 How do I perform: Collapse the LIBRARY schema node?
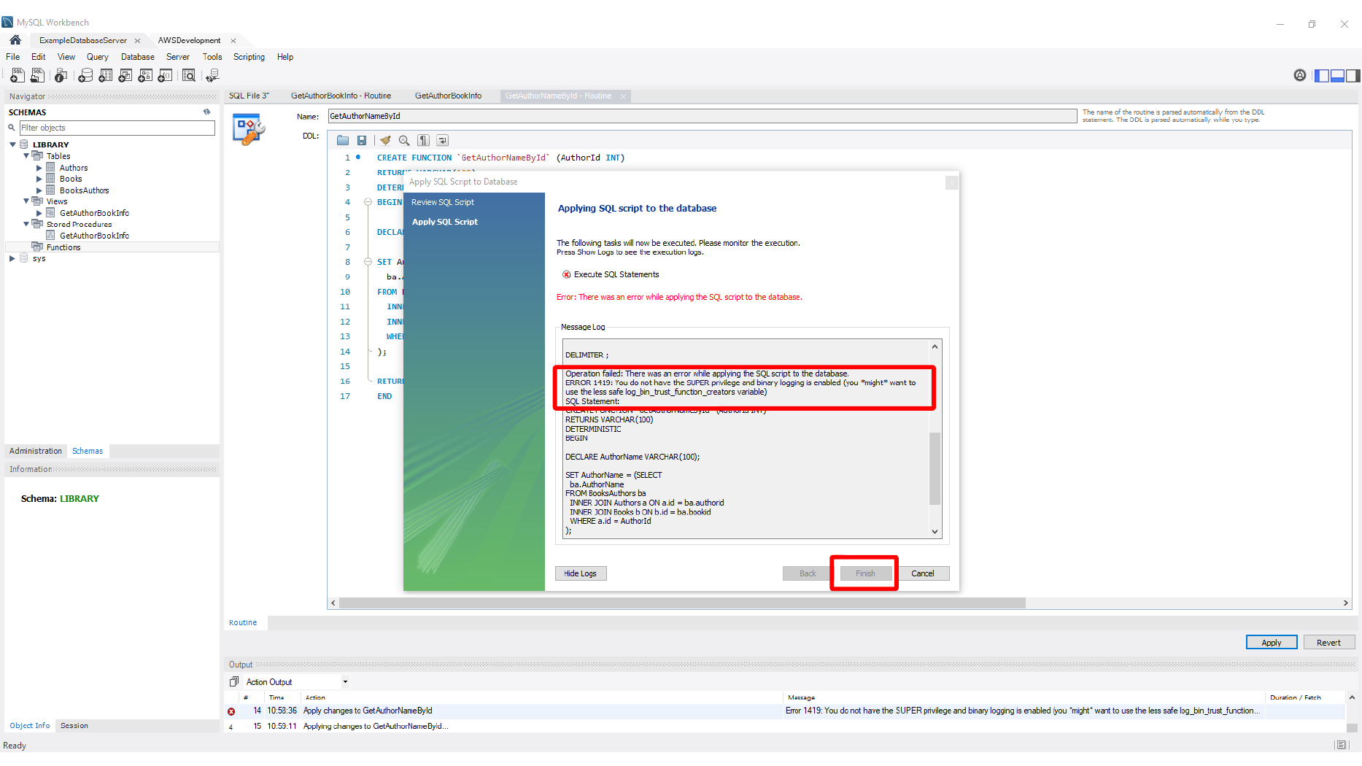click(x=12, y=144)
